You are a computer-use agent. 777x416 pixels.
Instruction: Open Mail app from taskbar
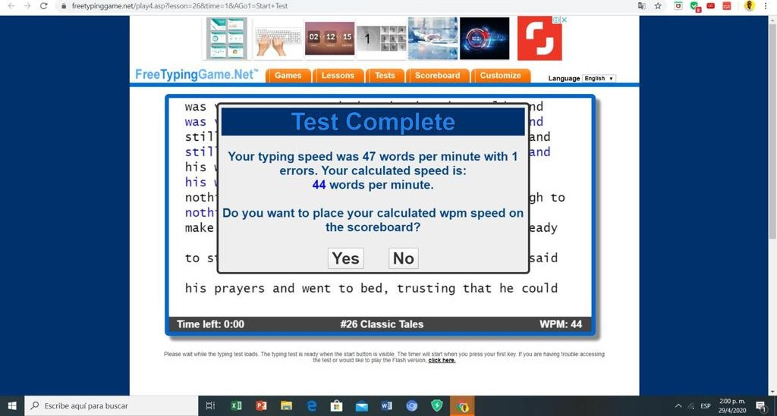click(362, 405)
